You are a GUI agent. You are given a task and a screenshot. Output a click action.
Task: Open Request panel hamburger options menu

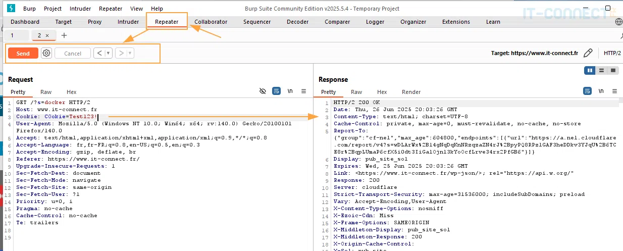303,91
